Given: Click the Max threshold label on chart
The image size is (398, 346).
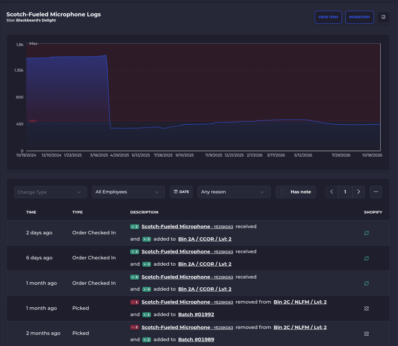Looking at the screenshot, I should [34, 43].
